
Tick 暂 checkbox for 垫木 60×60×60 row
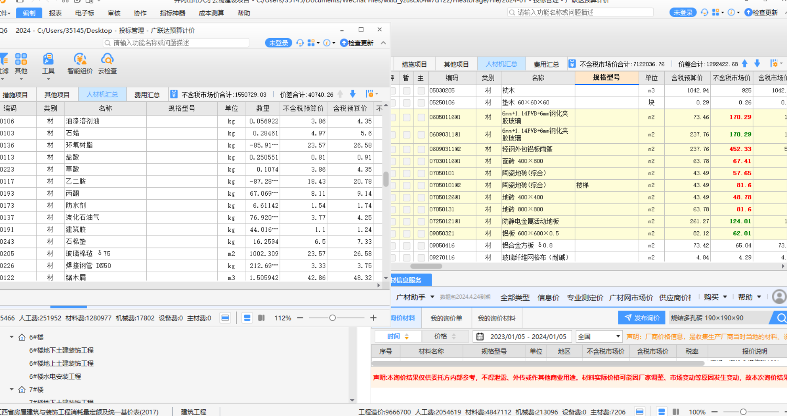[x=407, y=103]
